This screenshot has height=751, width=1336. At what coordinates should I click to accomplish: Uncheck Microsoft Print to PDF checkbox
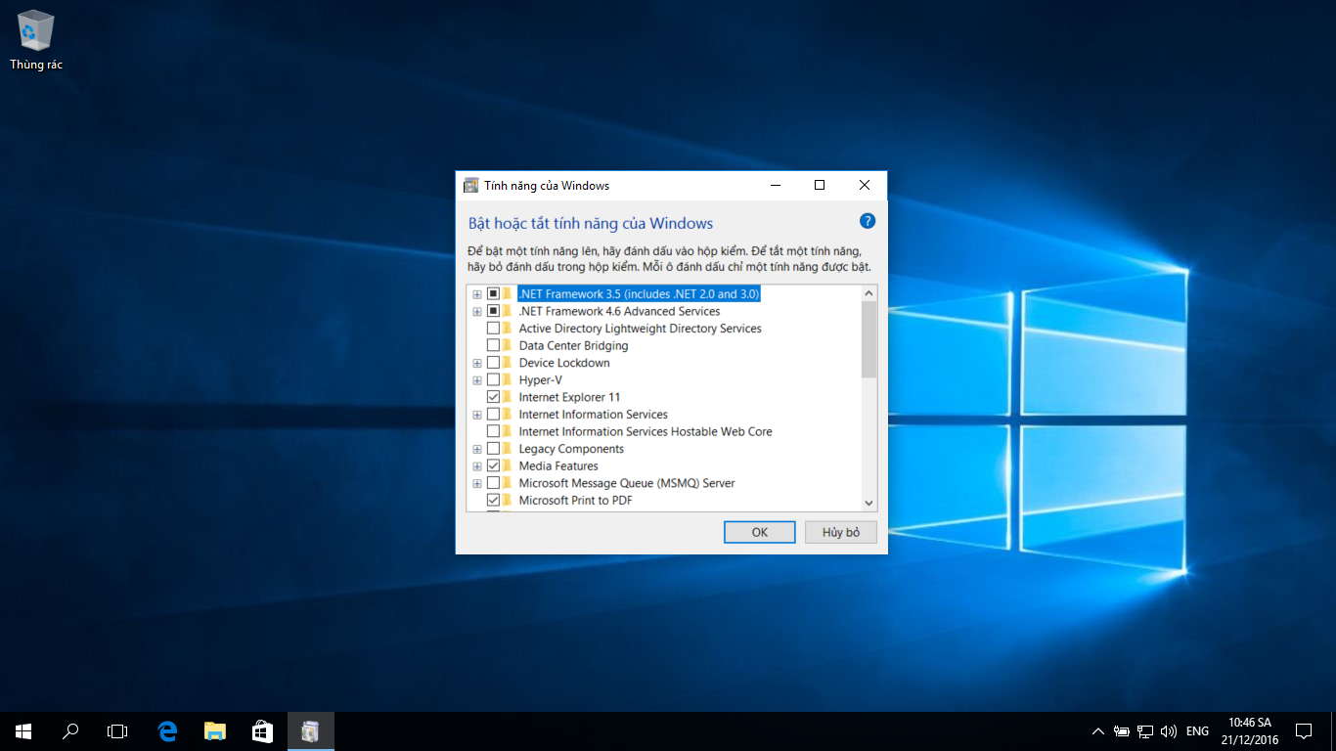click(x=493, y=501)
